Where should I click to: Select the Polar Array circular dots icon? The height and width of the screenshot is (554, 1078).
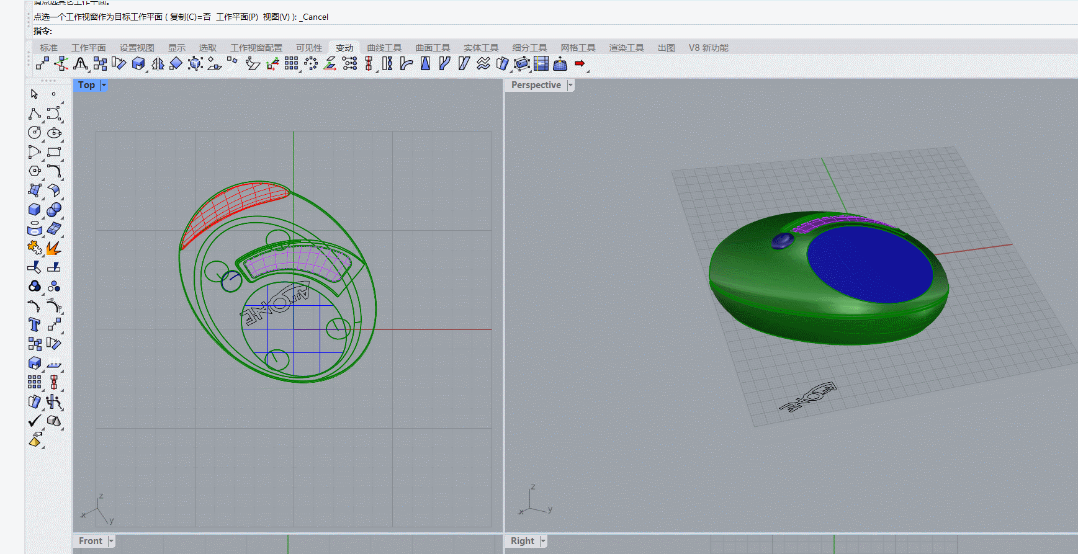point(311,63)
